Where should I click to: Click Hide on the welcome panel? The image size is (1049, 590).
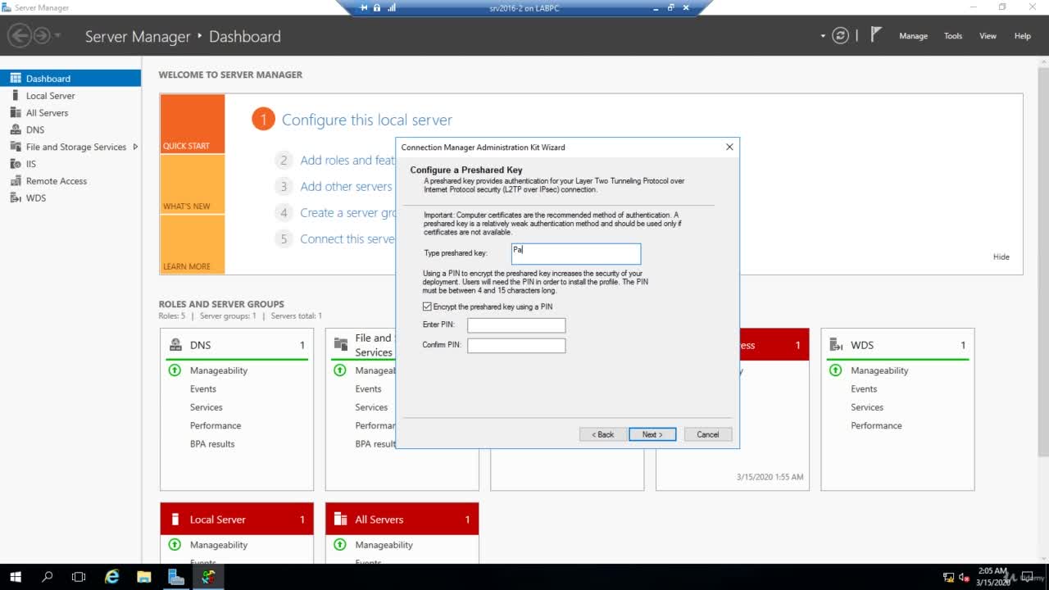tap(1001, 256)
